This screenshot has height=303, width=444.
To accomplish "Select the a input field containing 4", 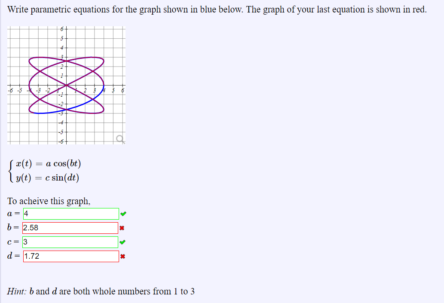I will 71,213.
